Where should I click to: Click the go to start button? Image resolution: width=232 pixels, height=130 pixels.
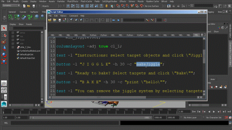coord(194,112)
